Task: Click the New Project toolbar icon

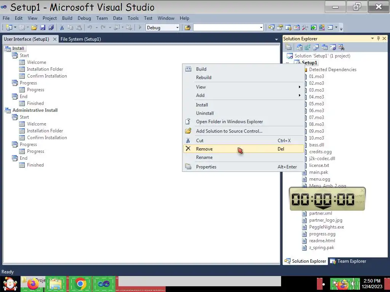Action: (9, 27)
